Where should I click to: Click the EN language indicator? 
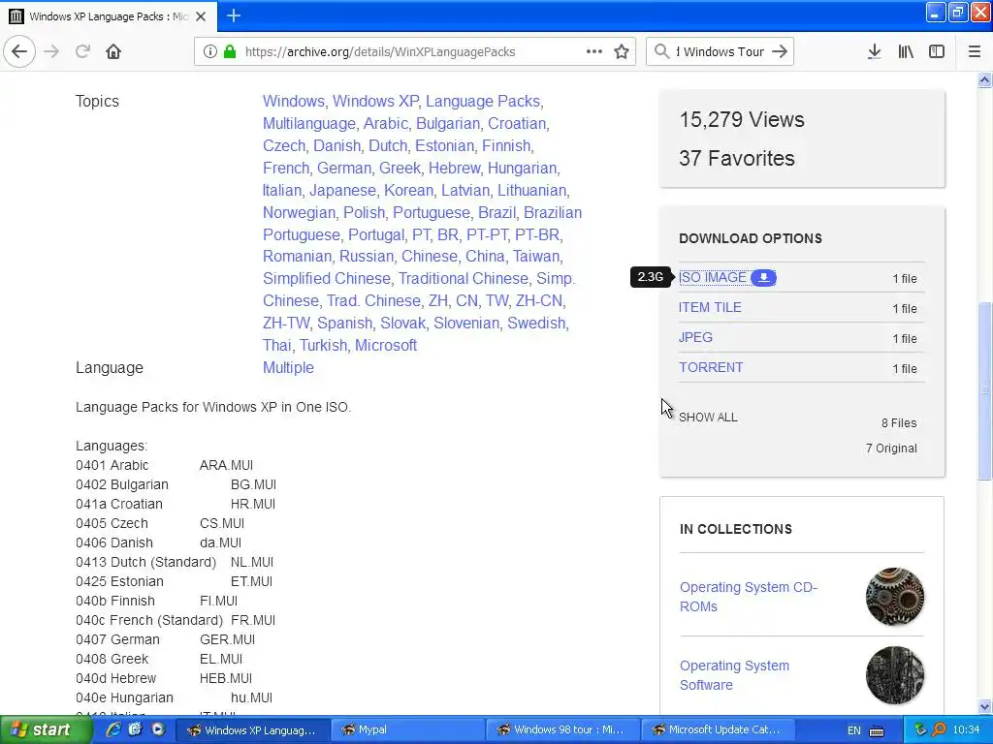(x=854, y=730)
